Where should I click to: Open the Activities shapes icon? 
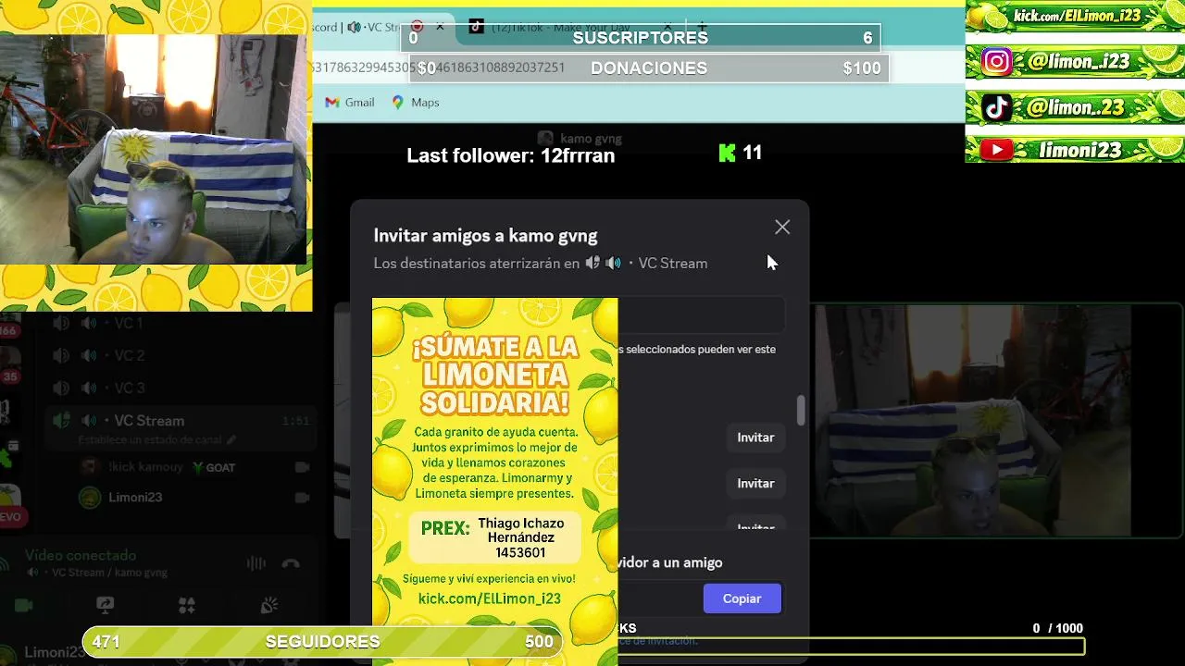coord(187,606)
